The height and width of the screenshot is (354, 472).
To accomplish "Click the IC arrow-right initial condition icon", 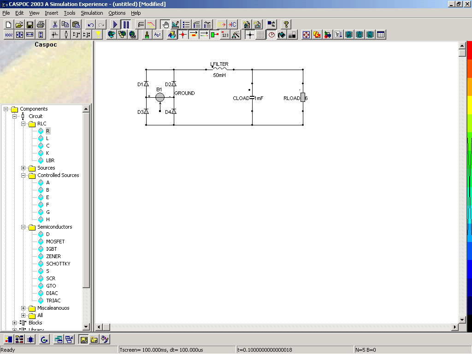I will (222, 24).
